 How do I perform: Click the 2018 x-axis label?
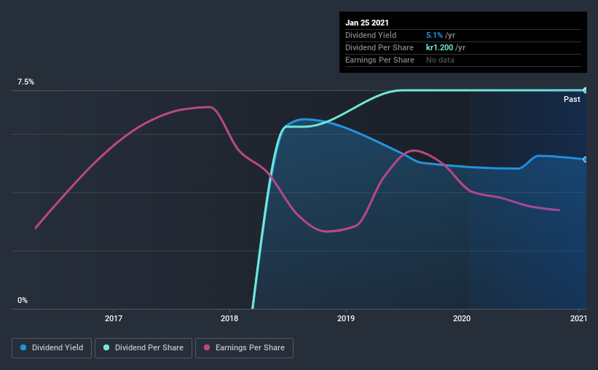click(229, 318)
